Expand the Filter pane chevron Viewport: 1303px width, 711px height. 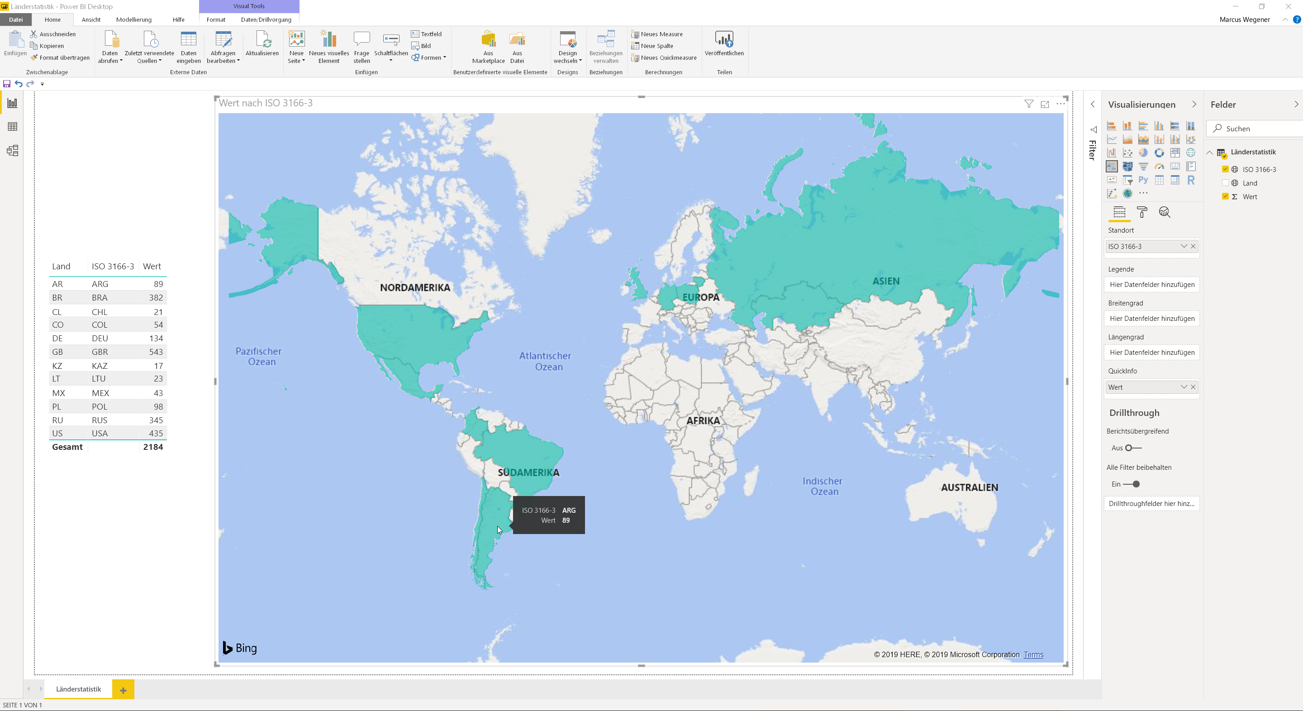pos(1093,104)
